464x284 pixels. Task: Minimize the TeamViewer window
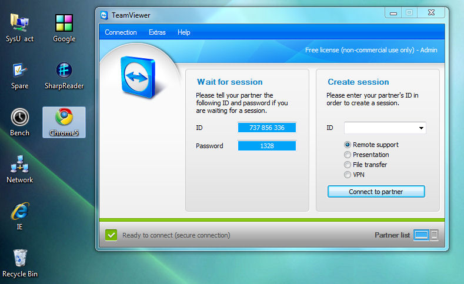pos(393,13)
